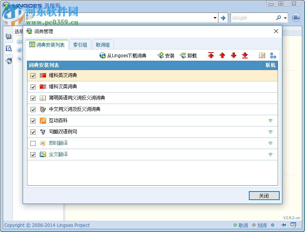Uncheck 简明英语同义词反义词词典 checkbox
Viewport: 305px width, 232px height.
[33, 98]
